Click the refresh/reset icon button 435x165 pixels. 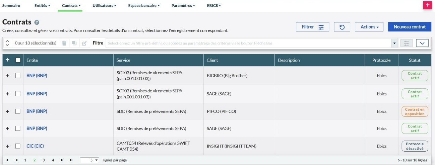click(x=342, y=27)
